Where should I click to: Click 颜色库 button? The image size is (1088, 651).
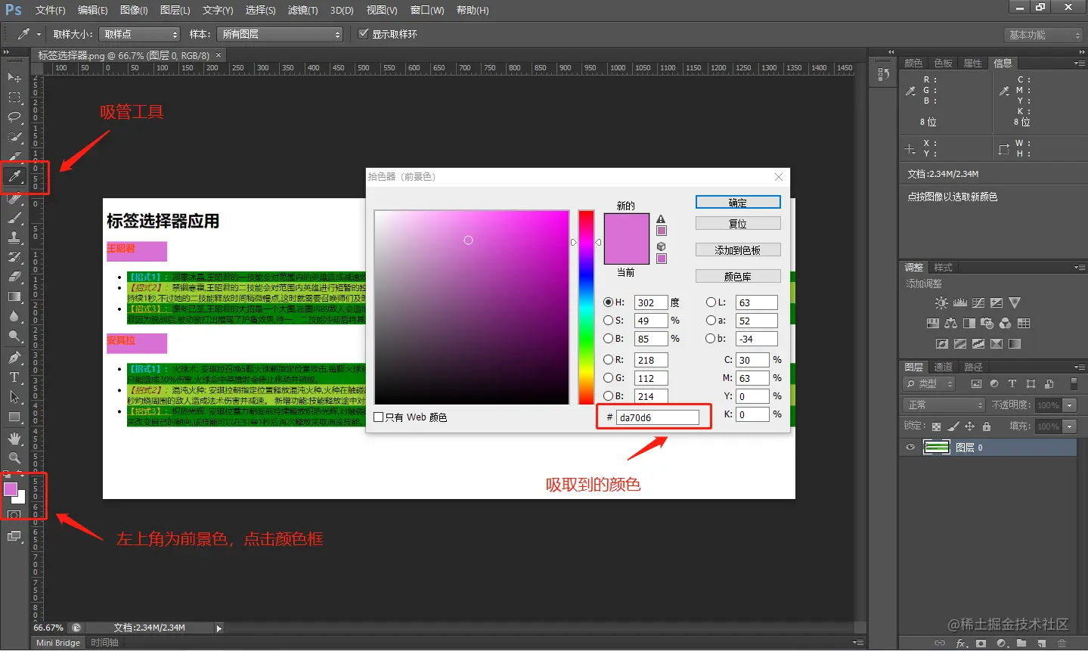(x=738, y=276)
